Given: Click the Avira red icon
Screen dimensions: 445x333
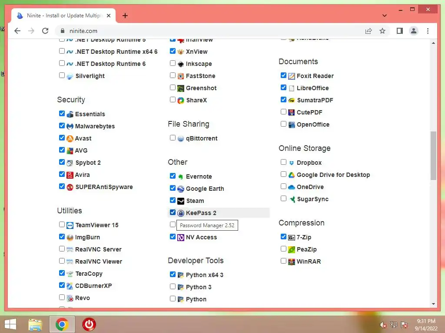Looking at the screenshot, I should [x=70, y=175].
